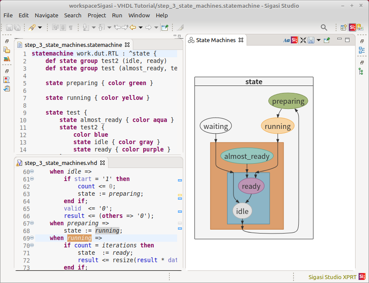Click the highlighter pen toolbar icon

coord(32,27)
